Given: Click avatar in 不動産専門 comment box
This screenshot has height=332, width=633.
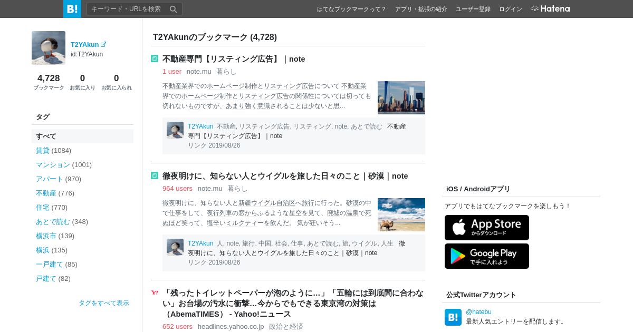Looking at the screenshot, I should click(x=175, y=130).
